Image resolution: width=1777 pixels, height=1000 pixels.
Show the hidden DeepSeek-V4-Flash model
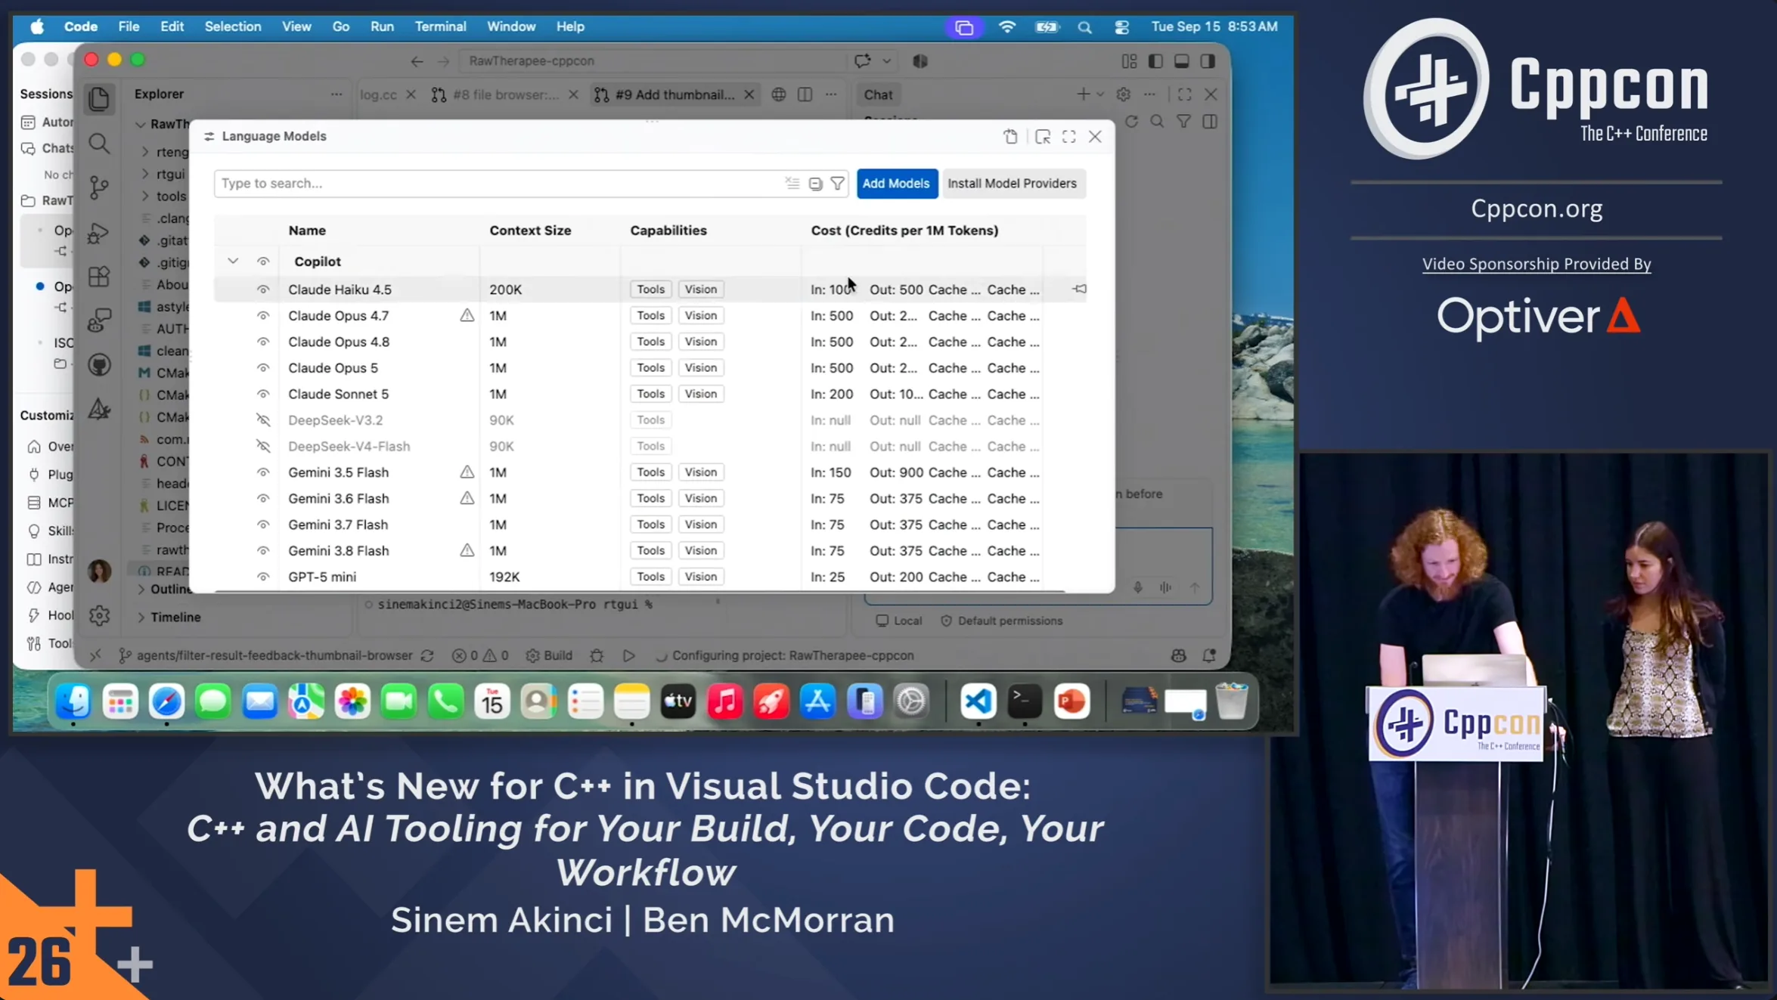pos(262,446)
